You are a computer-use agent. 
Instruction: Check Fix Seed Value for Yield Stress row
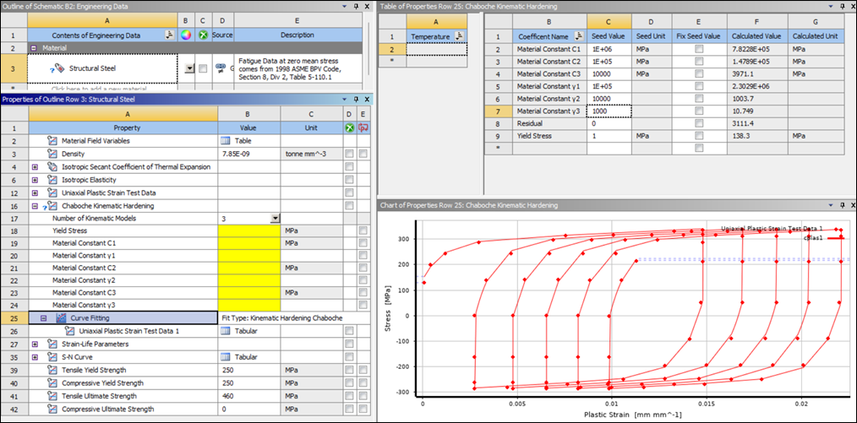point(699,135)
